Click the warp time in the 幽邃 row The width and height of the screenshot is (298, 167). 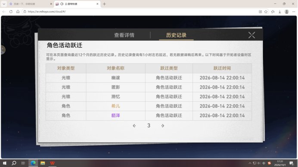[x=222, y=78]
